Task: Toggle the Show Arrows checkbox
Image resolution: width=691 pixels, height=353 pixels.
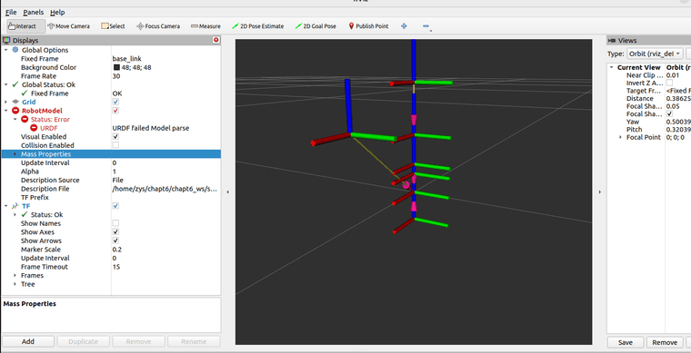Action: [115, 240]
